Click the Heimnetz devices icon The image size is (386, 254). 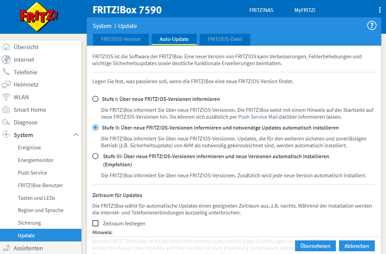pyautogui.click(x=6, y=85)
